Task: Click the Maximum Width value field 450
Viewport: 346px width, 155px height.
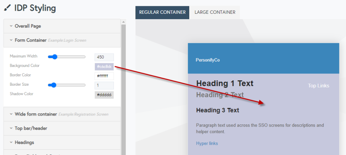Action: [104, 57]
